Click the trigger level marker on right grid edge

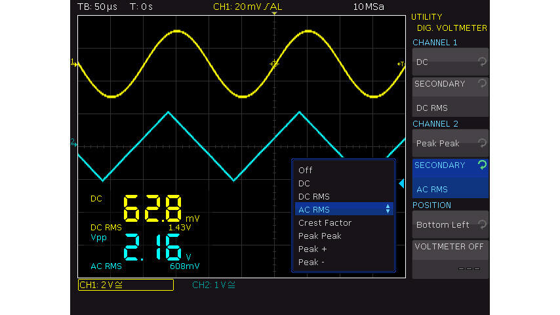click(401, 64)
